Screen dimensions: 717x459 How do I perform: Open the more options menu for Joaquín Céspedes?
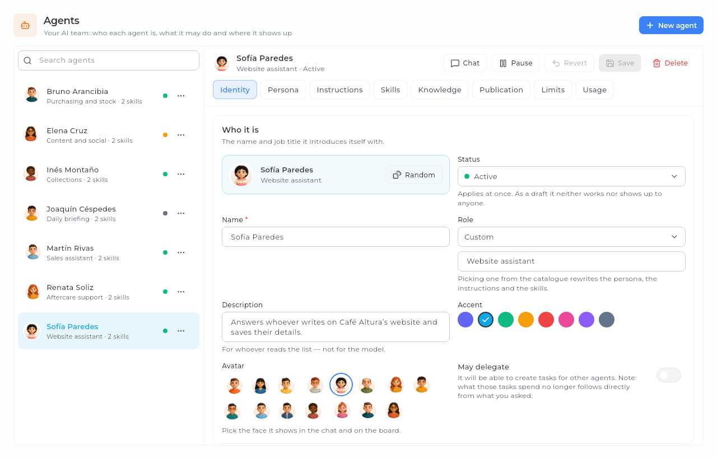click(181, 213)
